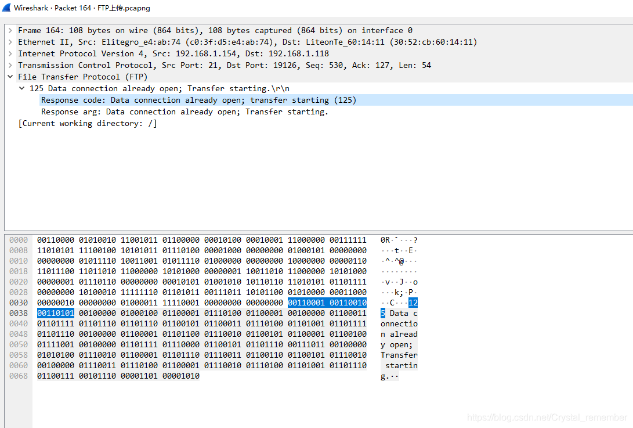Click offset 0000 in the bytes pane
The image size is (633, 428).
[x=19, y=240]
